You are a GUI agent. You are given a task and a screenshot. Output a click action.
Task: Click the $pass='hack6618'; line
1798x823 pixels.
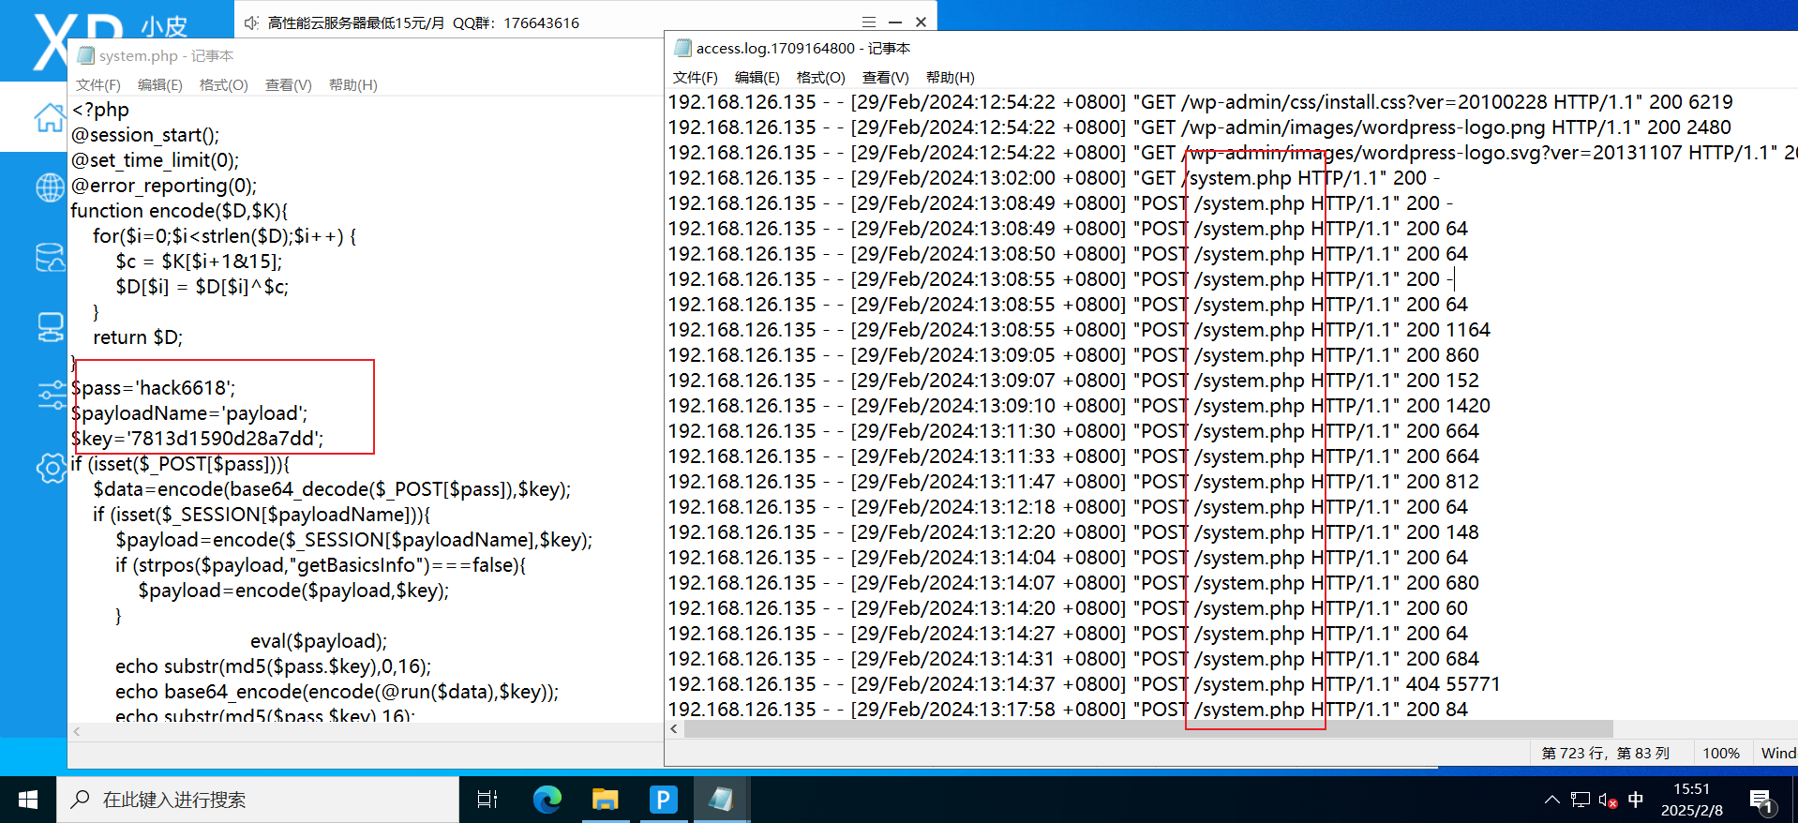(153, 388)
